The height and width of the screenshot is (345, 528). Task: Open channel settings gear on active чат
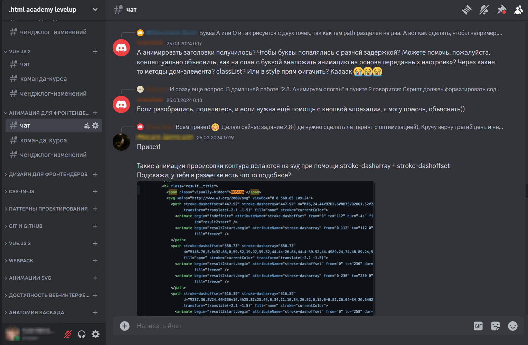[x=95, y=125]
